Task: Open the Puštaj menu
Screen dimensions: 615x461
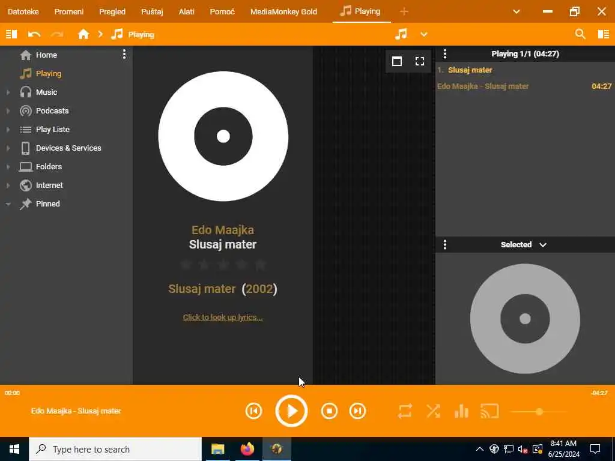Action: tap(152, 12)
